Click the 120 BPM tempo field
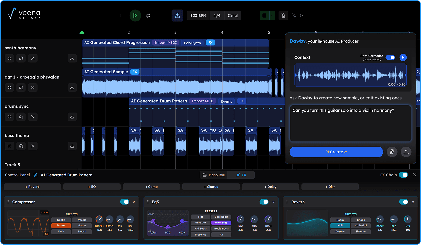 coord(198,15)
